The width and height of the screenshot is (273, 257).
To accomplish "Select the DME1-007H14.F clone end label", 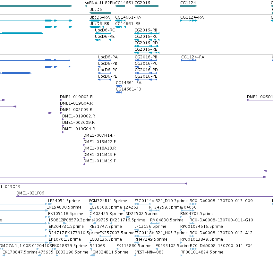I will click(x=99, y=135).
